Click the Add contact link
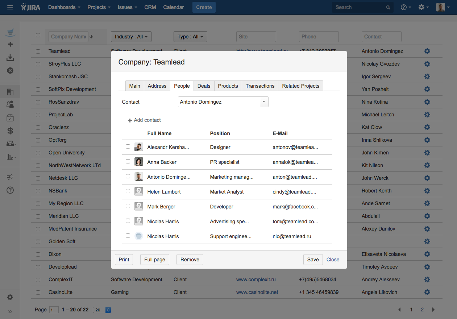Viewport: 457px width, 319px height. pyautogui.click(x=144, y=120)
